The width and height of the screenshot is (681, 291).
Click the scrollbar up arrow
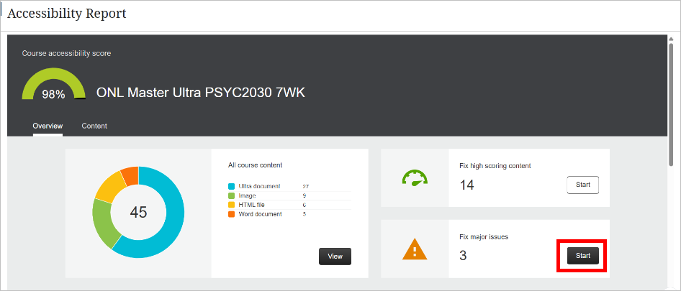tap(672, 39)
